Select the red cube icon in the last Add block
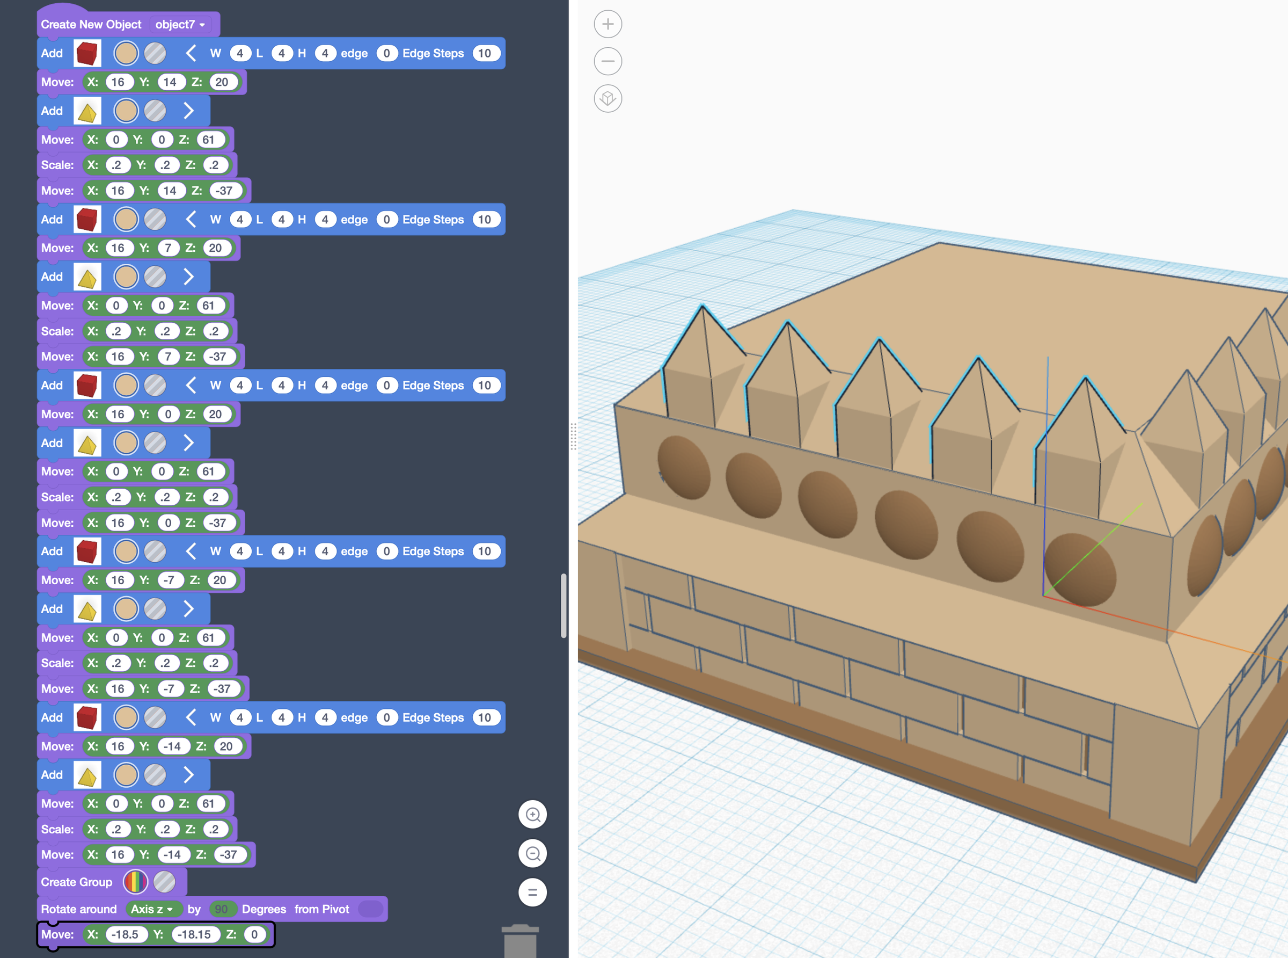The height and width of the screenshot is (958, 1288). pyautogui.click(x=87, y=717)
